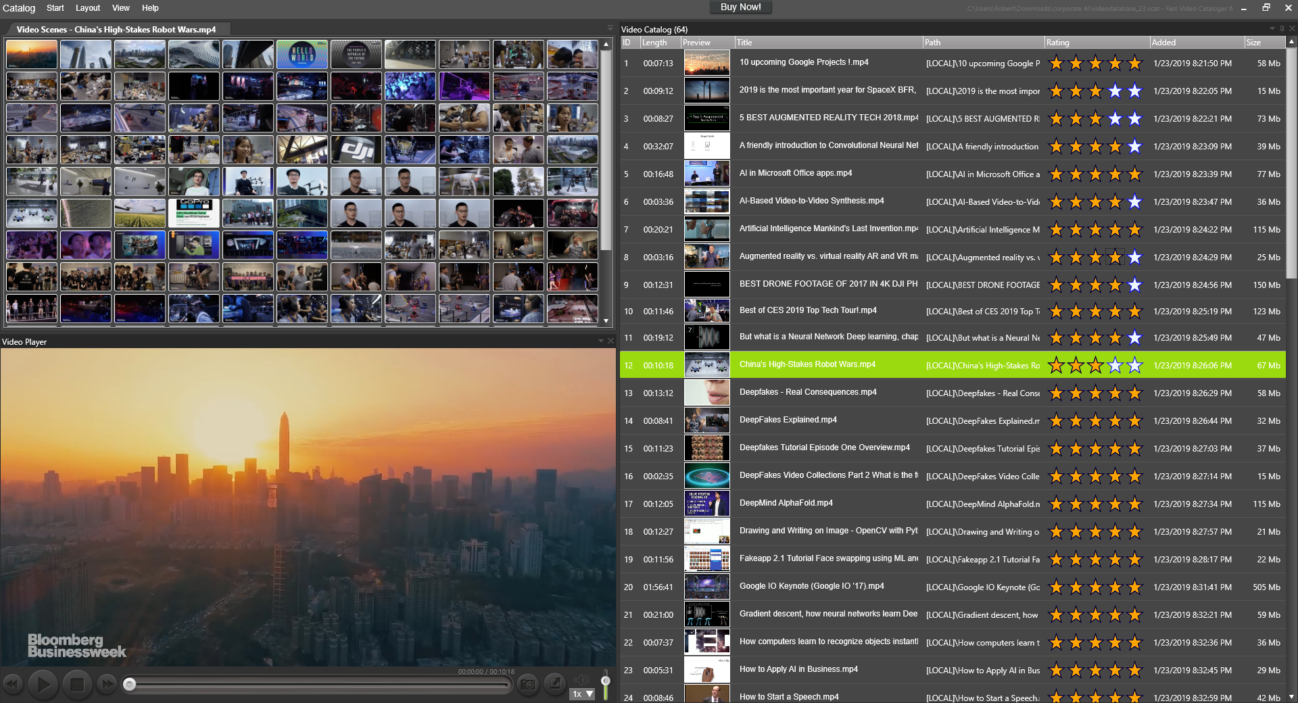Image resolution: width=1298 pixels, height=703 pixels.
Task: Restore down the application window
Action: (x=1266, y=7)
